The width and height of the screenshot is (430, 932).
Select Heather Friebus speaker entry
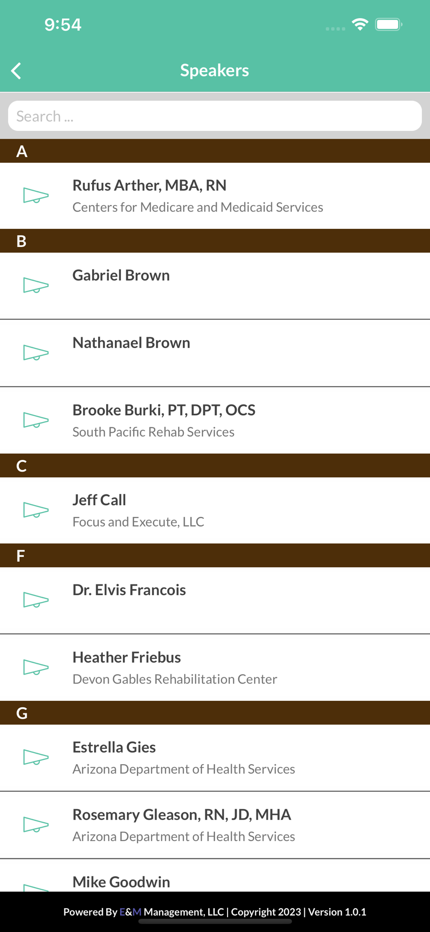click(x=127, y=658)
